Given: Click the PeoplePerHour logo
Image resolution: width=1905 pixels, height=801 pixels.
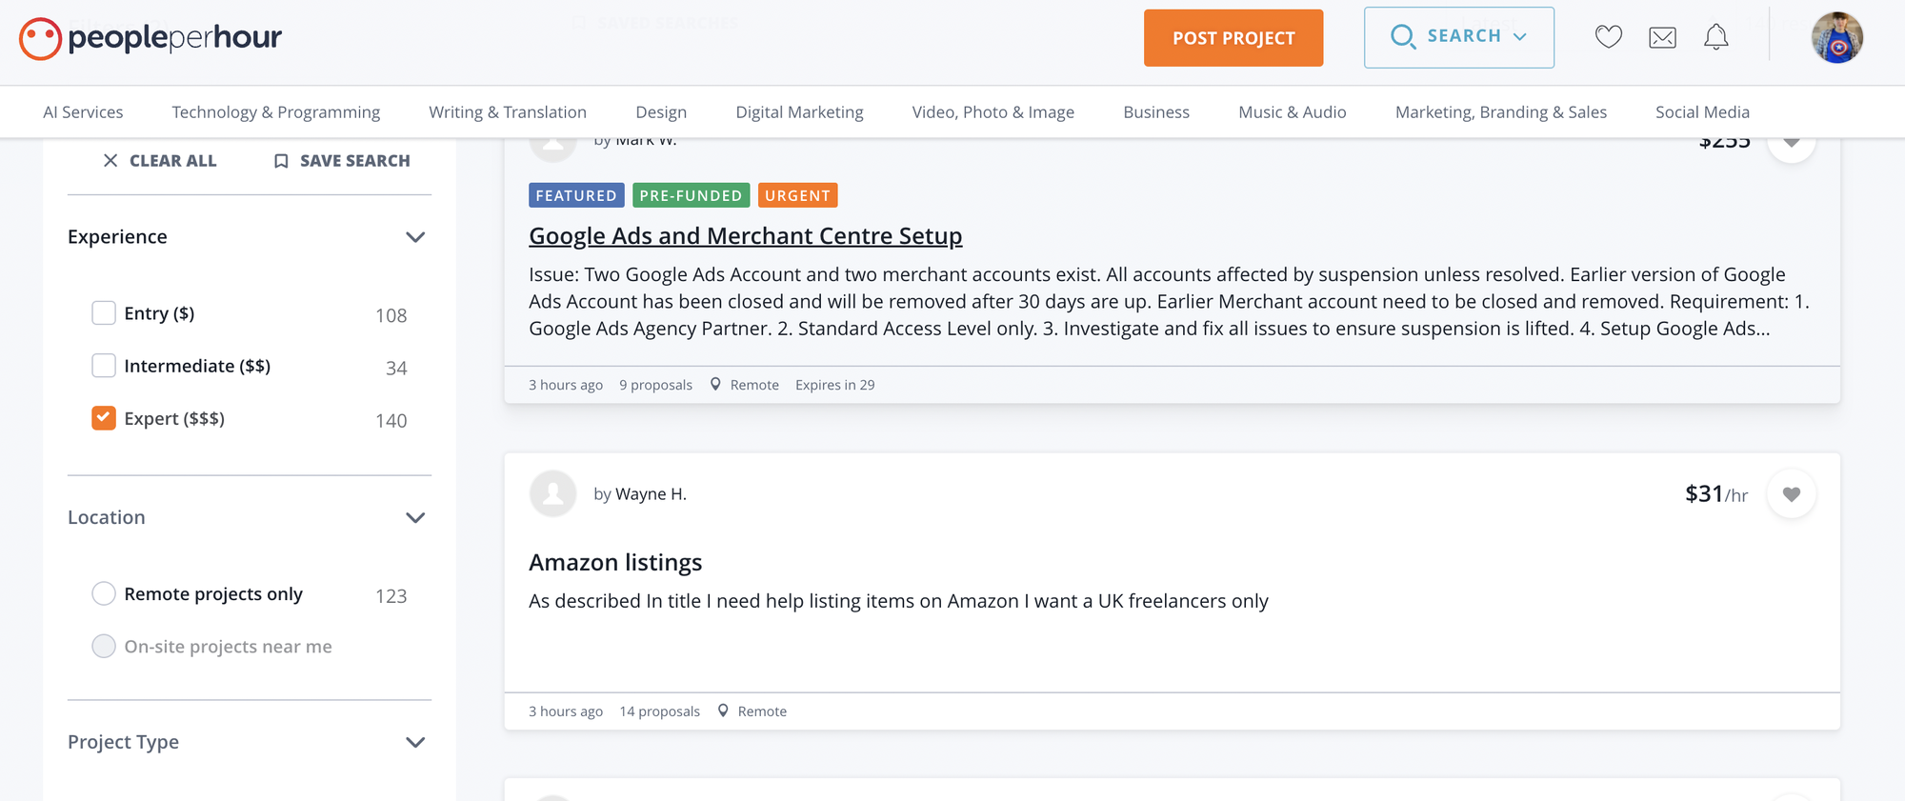Looking at the screenshot, I should [x=150, y=38].
